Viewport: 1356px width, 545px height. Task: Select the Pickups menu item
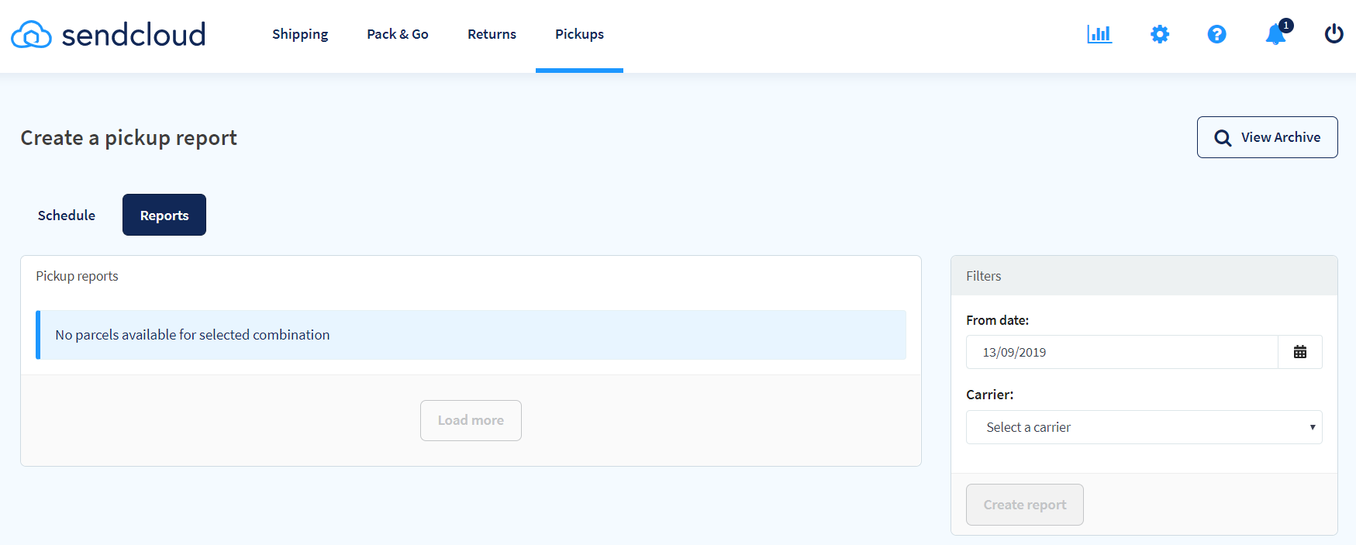click(x=579, y=34)
